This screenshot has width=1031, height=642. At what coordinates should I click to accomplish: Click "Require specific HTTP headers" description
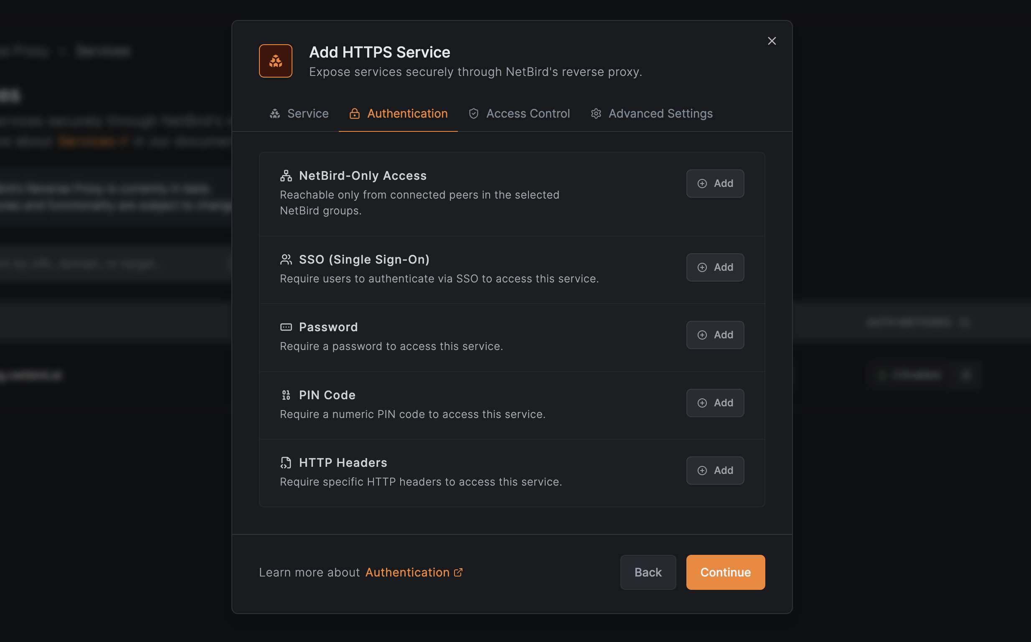click(421, 481)
